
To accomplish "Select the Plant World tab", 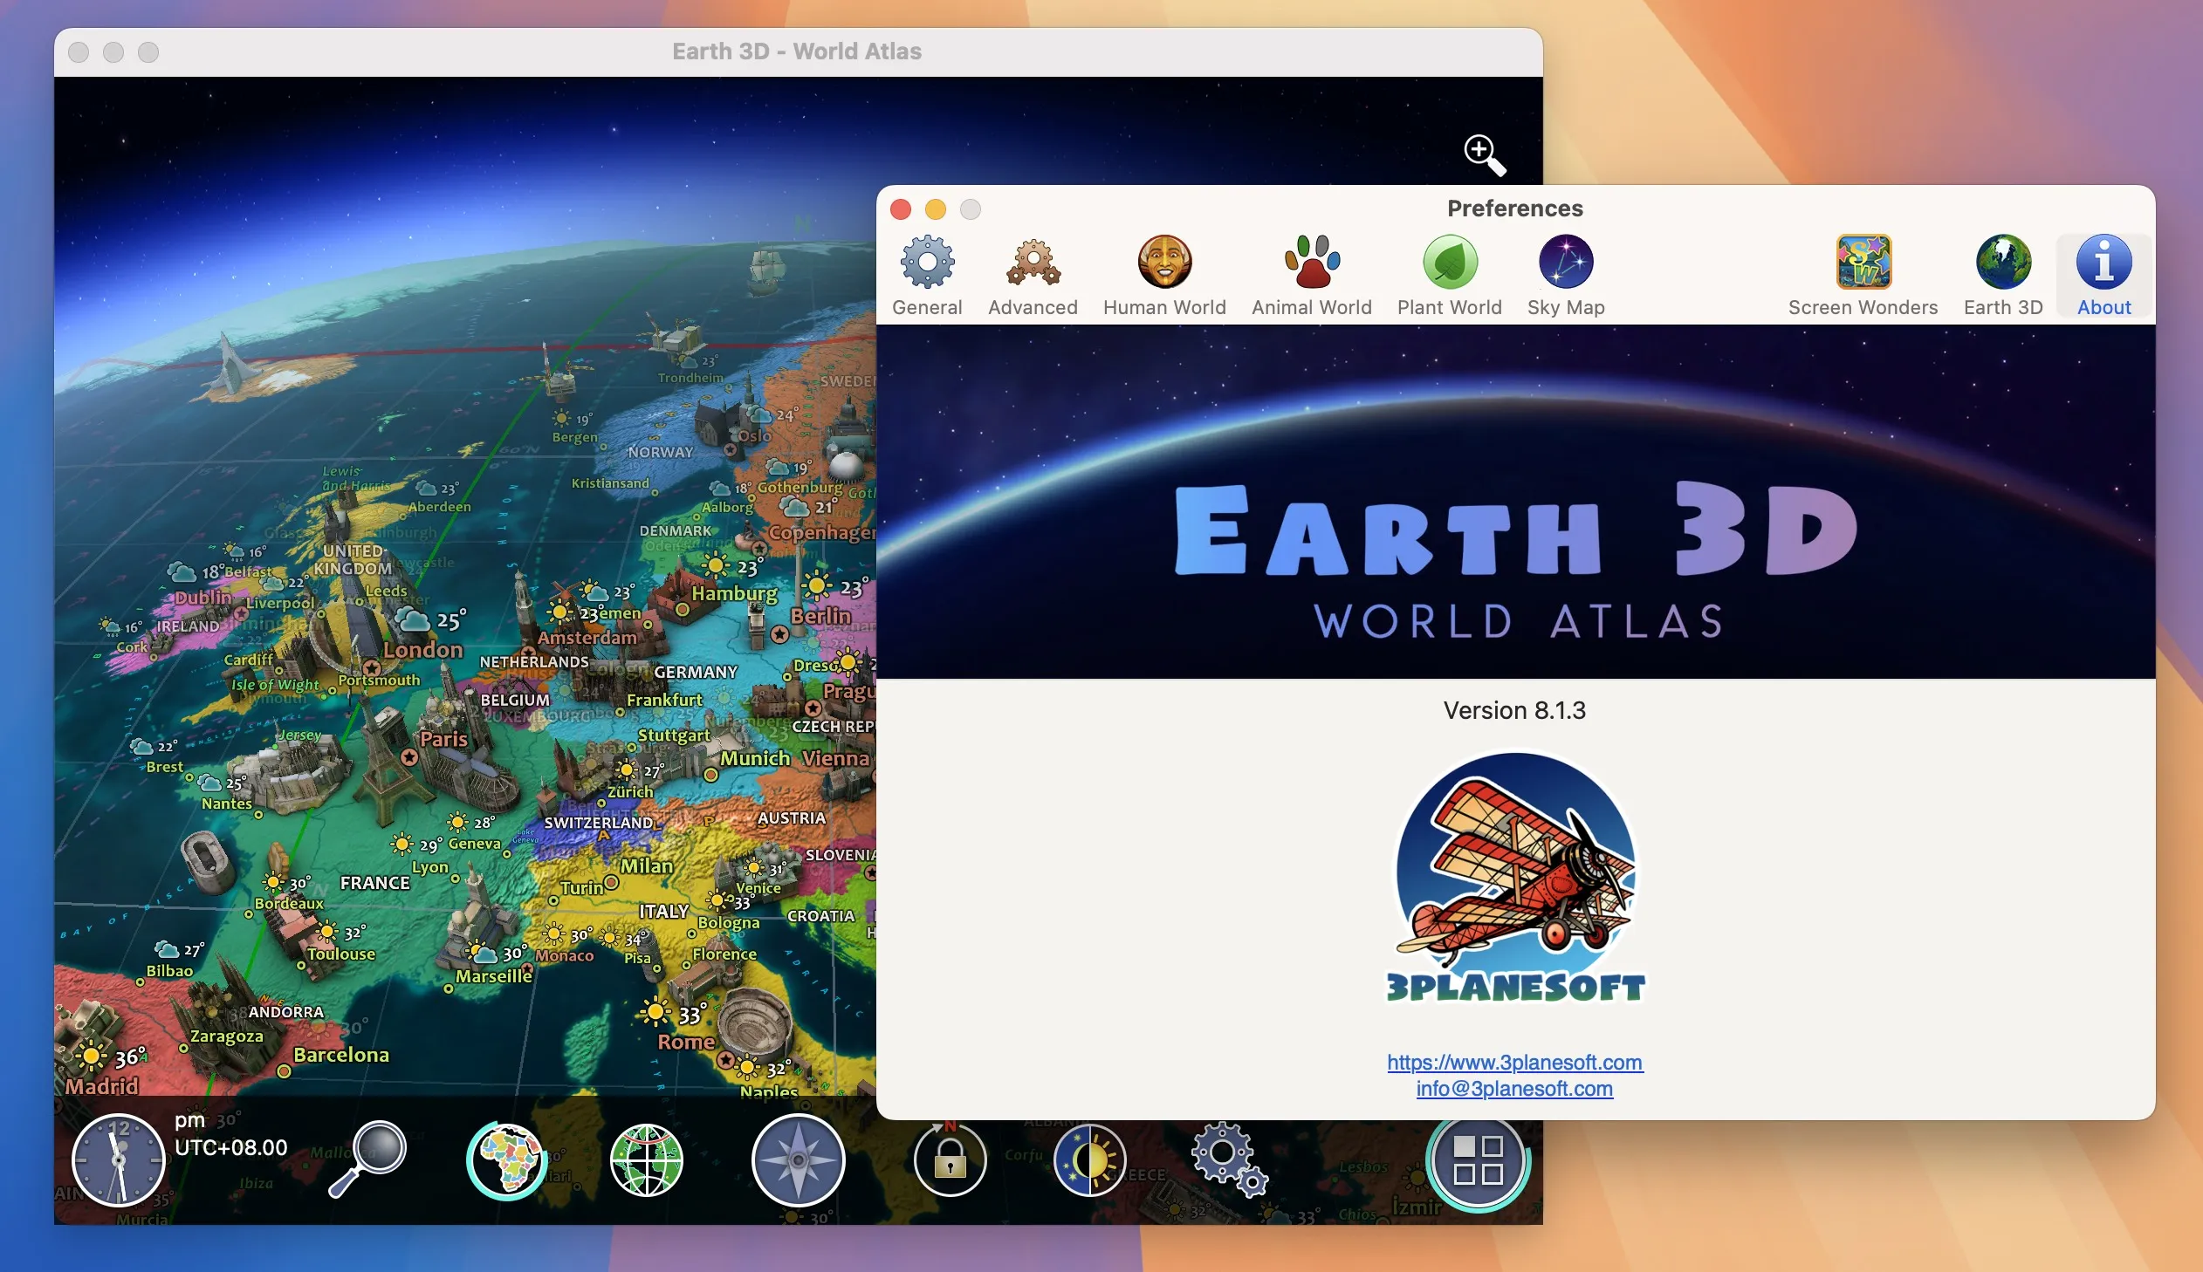I will click(x=1449, y=275).
